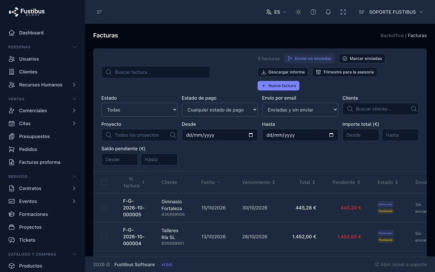Click the Nueva factura button
This screenshot has height=272, width=435.
tap(278, 85)
